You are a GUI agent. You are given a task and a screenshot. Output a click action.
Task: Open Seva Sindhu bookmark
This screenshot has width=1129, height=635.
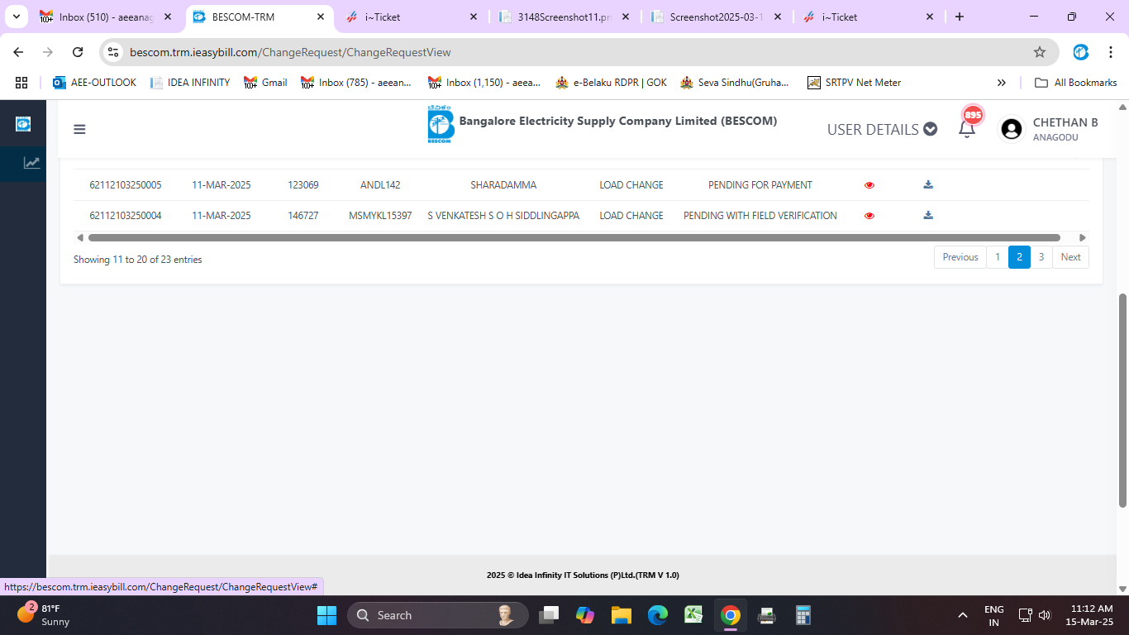pyautogui.click(x=734, y=83)
